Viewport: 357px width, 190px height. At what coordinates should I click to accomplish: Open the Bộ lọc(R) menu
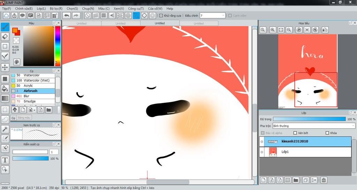click(56, 8)
